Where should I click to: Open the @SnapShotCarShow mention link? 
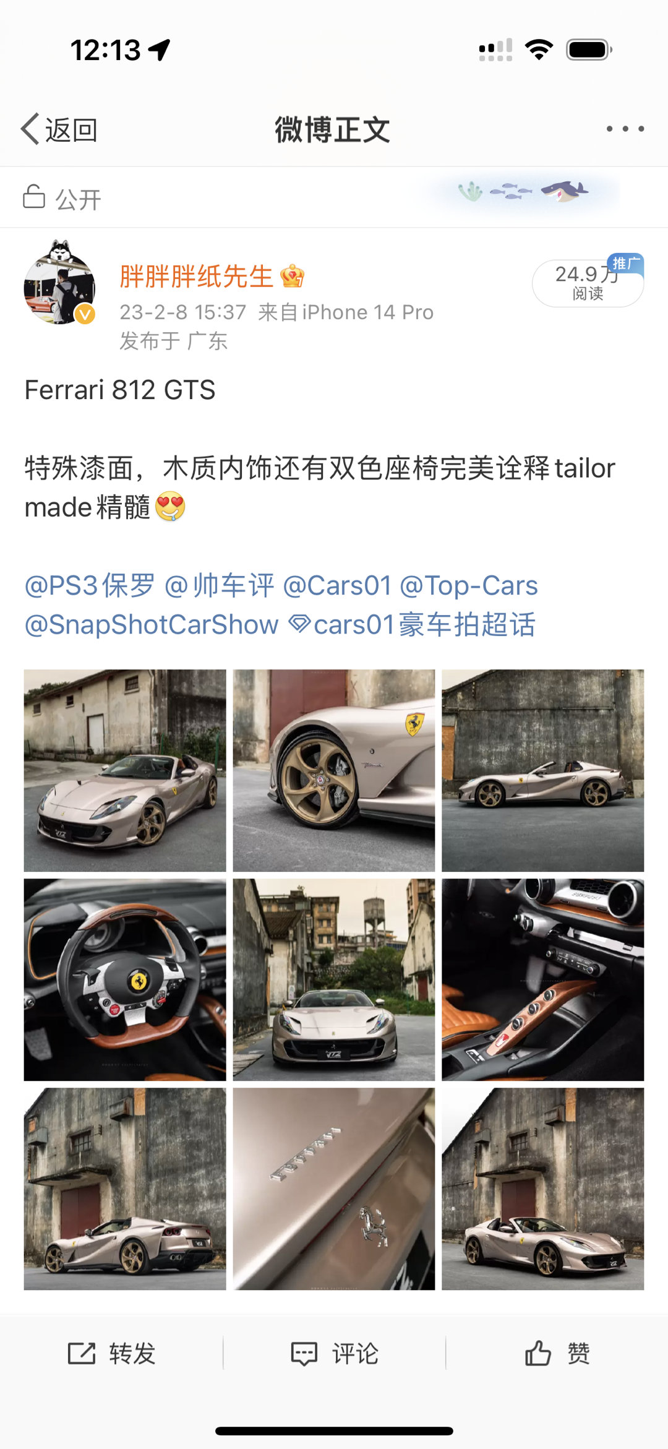[152, 624]
